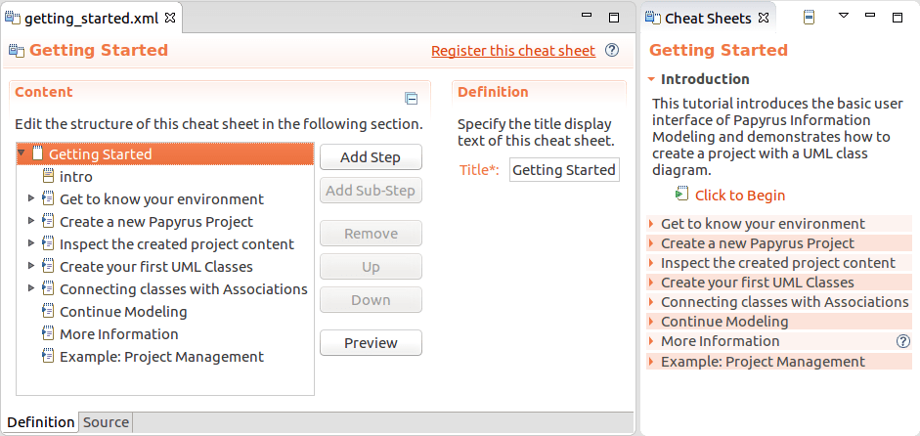
Task: Click the help question mark icon in editor header
Action: tap(612, 51)
